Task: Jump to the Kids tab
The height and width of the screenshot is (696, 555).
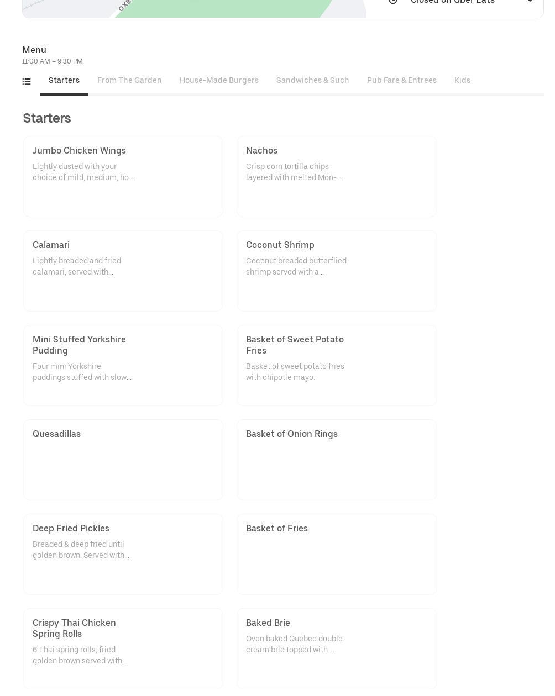Action: tap(462, 81)
